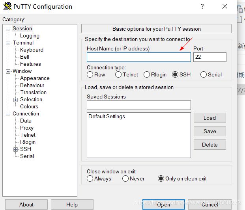This screenshot has width=245, height=210.
Task: Click the Open button
Action: click(x=164, y=204)
